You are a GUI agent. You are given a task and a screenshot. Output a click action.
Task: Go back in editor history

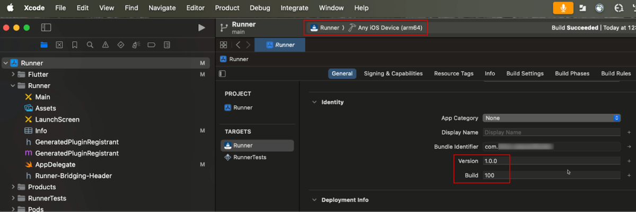[x=238, y=45]
